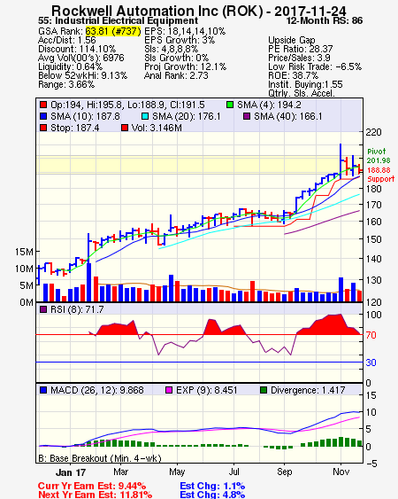The height and width of the screenshot is (499, 398).
Task: Click the Next Yr Earn Est text
Action: point(95,495)
